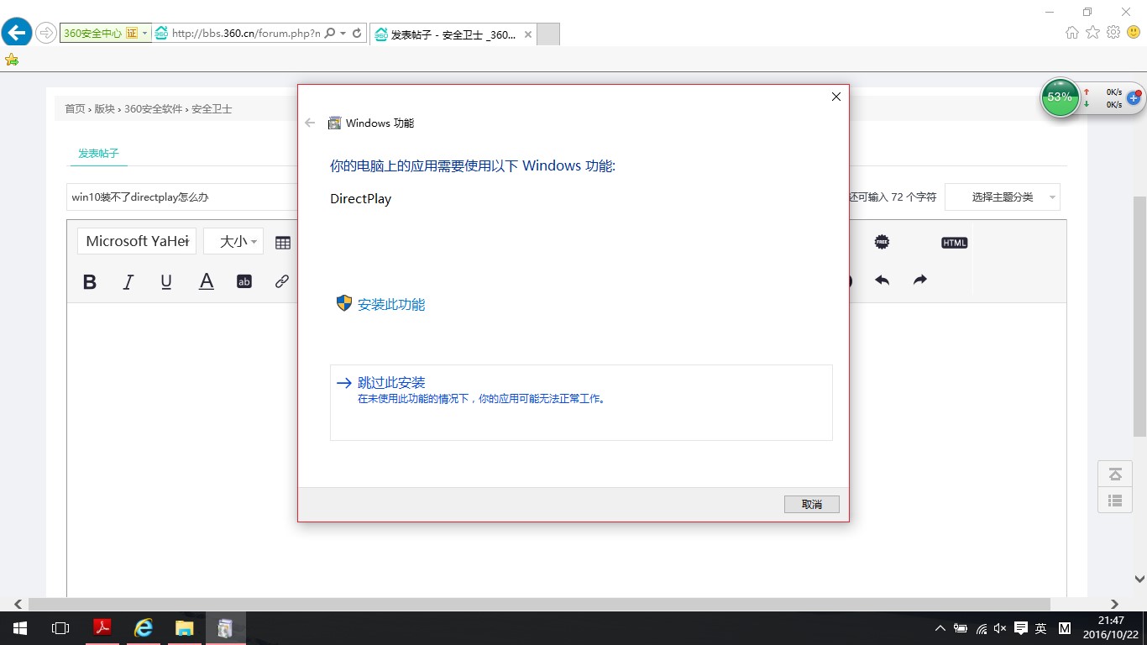Open the font color (A) tool

(206, 282)
